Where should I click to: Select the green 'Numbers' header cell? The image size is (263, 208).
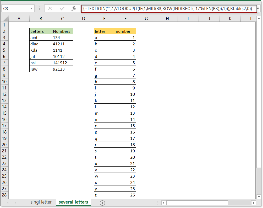click(62, 31)
